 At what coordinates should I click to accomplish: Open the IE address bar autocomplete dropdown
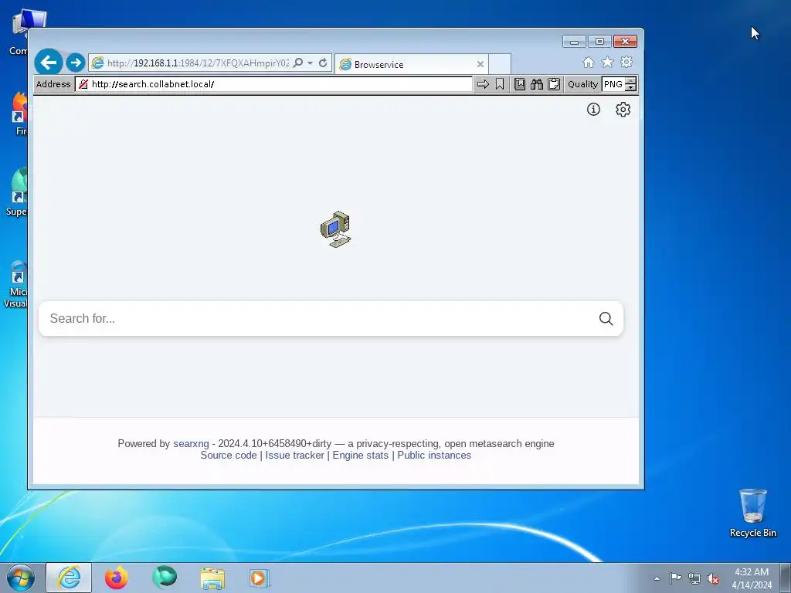(x=311, y=63)
